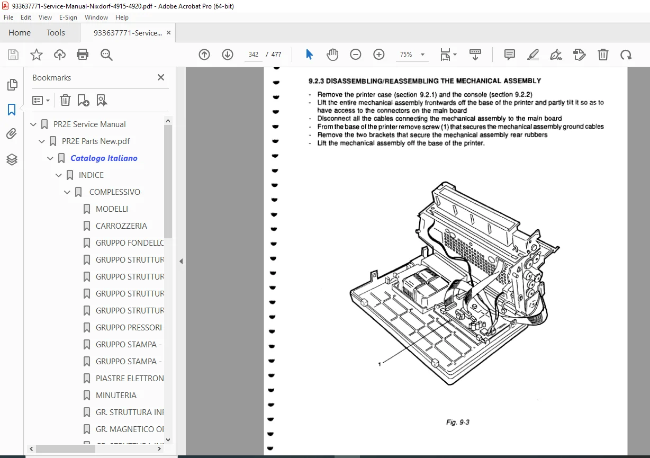The image size is (650, 458).
Task: Click the page number field showing 342
Action: click(x=254, y=55)
